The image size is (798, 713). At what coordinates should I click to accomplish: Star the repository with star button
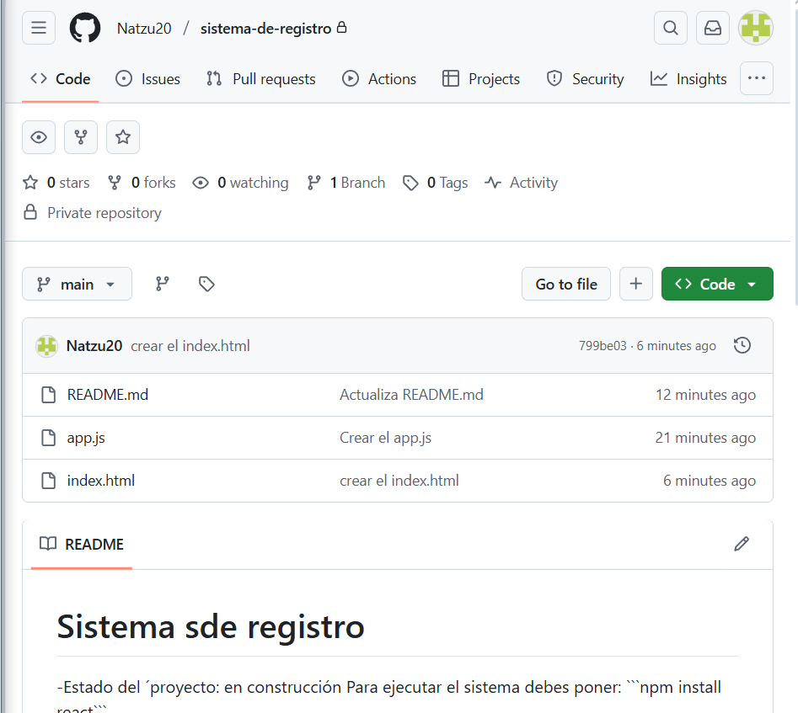123,137
